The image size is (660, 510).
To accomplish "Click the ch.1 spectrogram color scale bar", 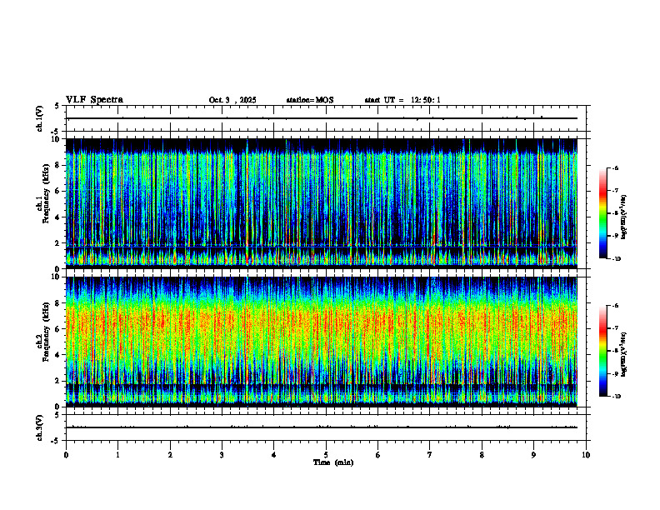I will click(602, 213).
